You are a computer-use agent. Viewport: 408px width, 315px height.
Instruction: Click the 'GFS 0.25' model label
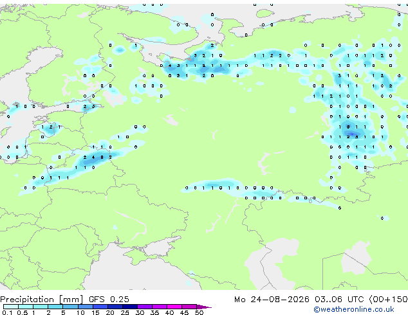pos(109,300)
